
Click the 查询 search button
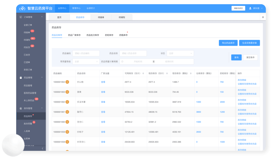(x=236, y=57)
